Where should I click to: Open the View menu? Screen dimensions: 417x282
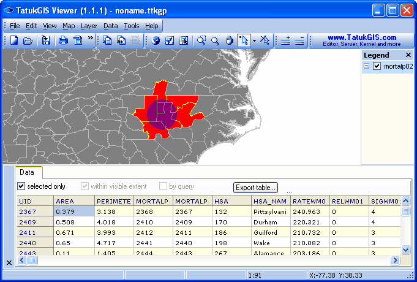click(x=50, y=26)
